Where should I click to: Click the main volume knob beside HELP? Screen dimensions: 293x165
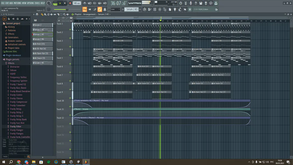[x=49, y=3]
